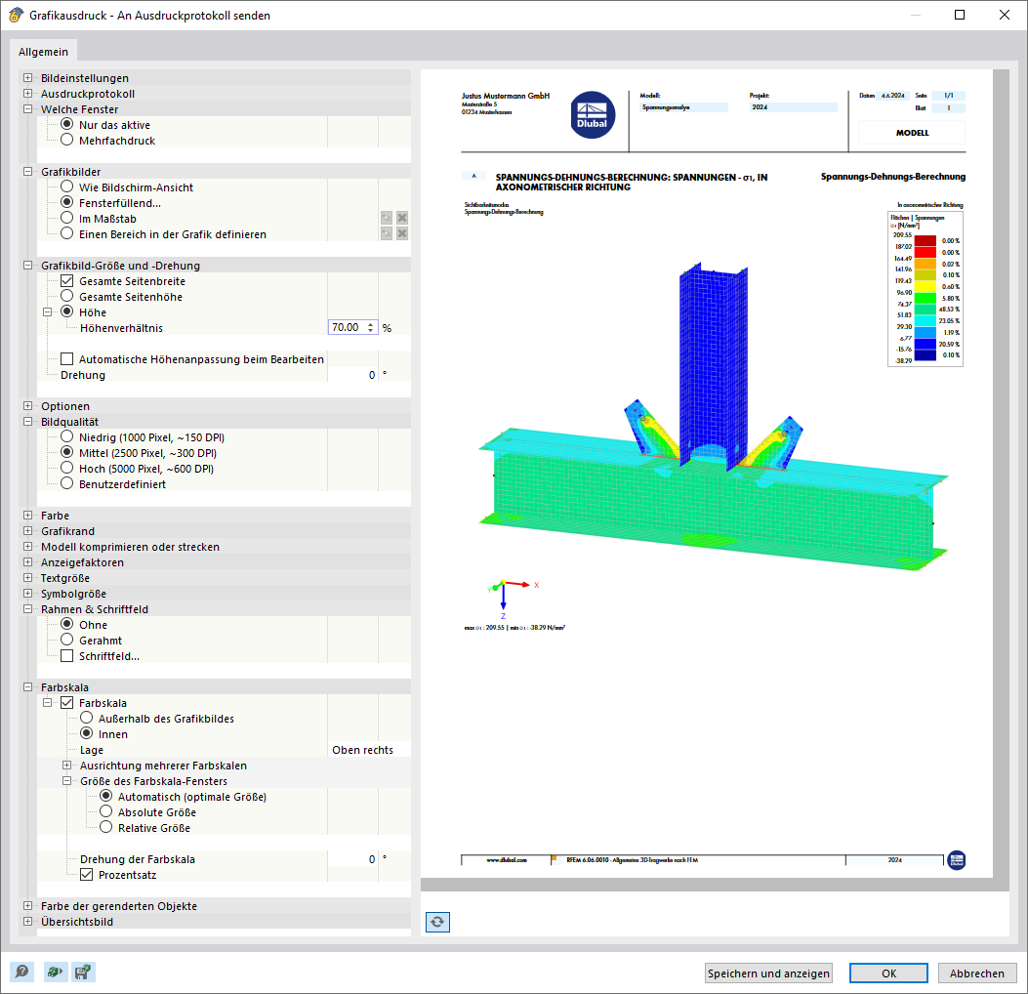Screen dimensions: 1028x994
Task: Select 'Außerhalb des Grafikbildes' radio option
Action: (x=87, y=718)
